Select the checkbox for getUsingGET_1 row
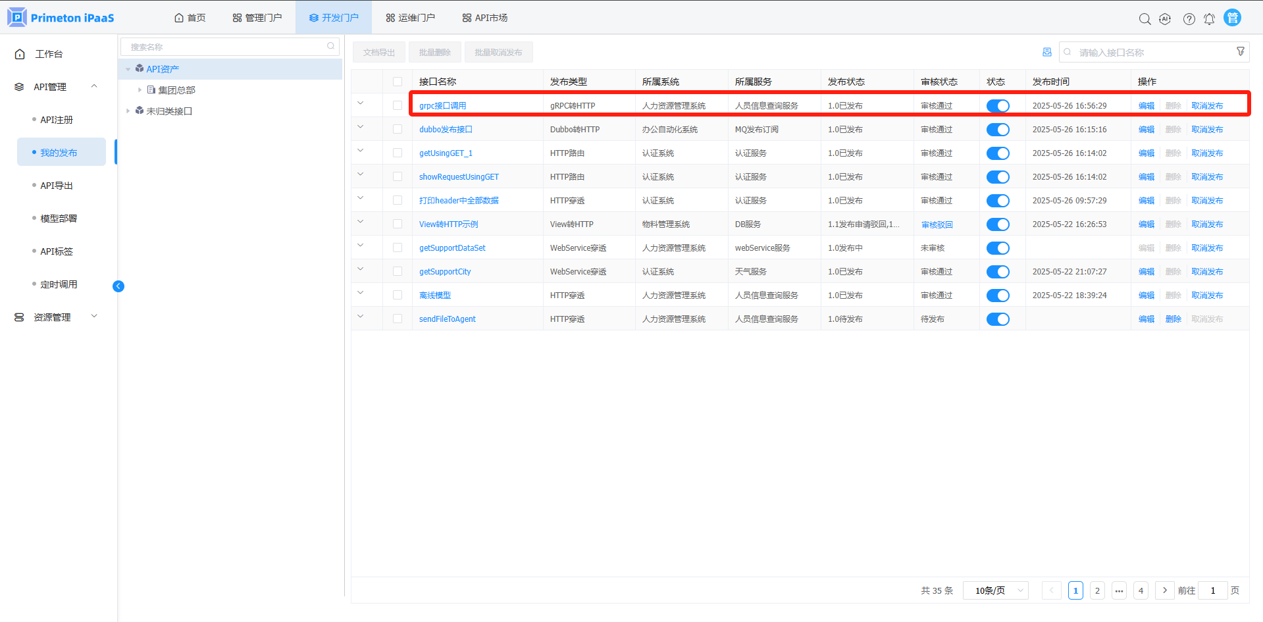 point(398,153)
